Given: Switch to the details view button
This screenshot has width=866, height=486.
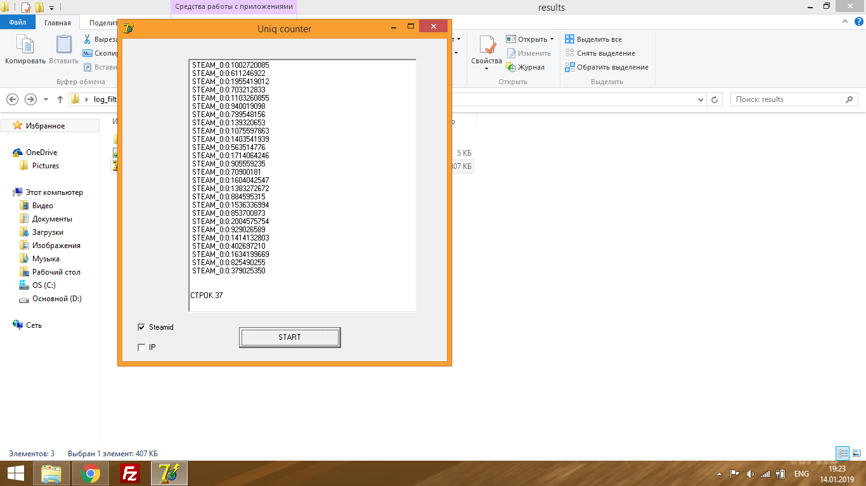Looking at the screenshot, I should point(843,453).
